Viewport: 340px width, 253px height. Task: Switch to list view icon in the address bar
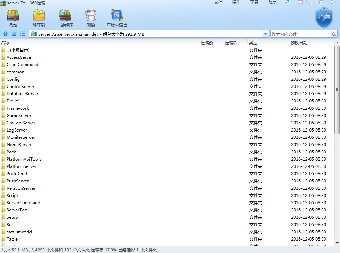pos(23,34)
